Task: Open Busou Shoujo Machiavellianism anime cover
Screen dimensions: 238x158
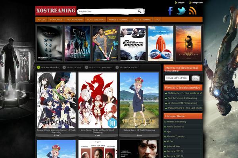Action: (x=56, y=100)
